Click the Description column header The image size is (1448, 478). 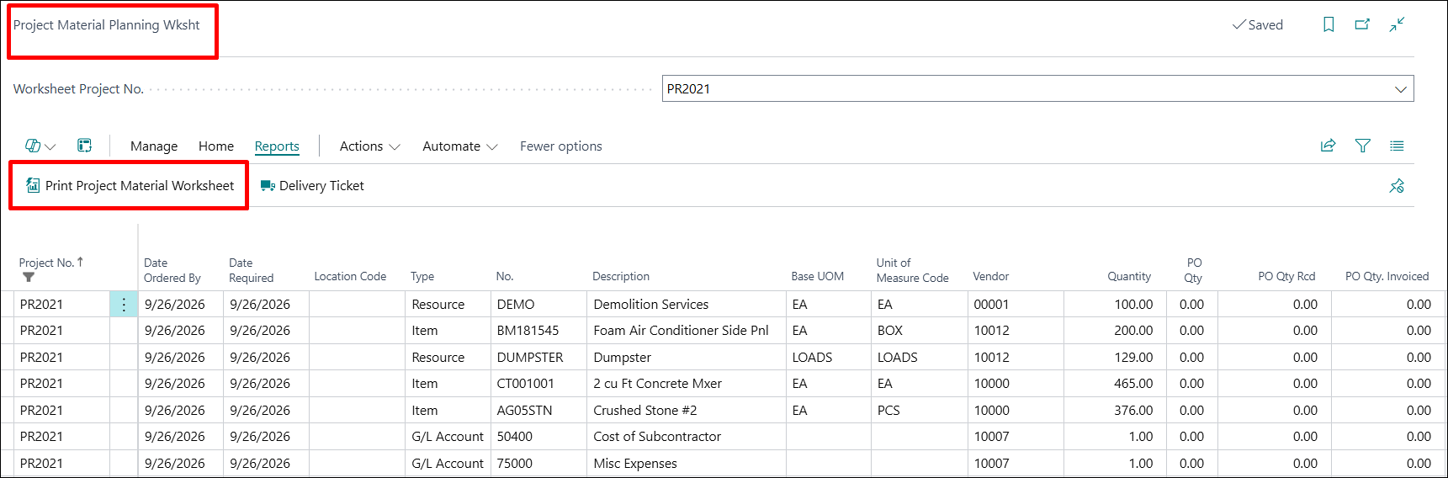pyautogui.click(x=621, y=276)
